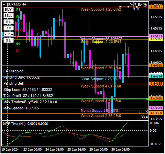Click the 1.64314 teal price tag
The height and width of the screenshot is (154, 165).
pos(156,76)
